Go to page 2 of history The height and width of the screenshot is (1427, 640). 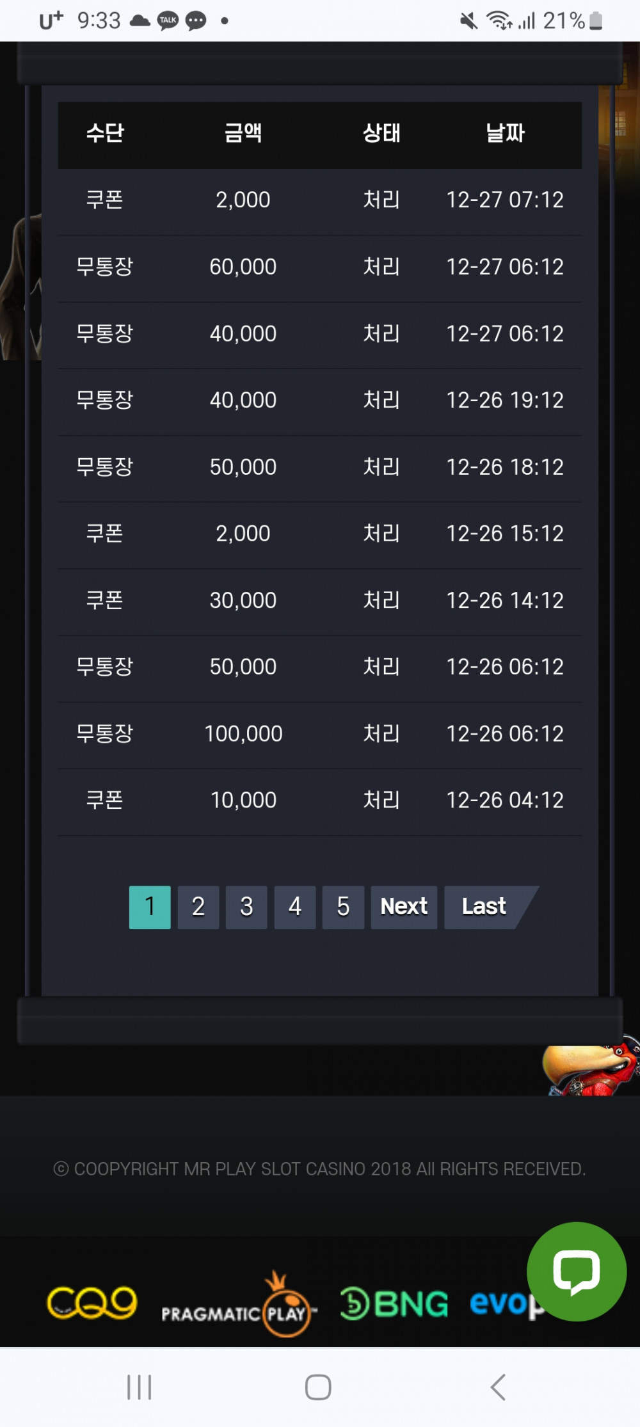[198, 907]
